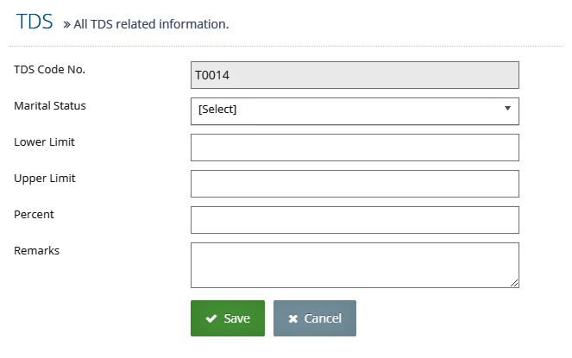Click the Lower Limit label

44,141
